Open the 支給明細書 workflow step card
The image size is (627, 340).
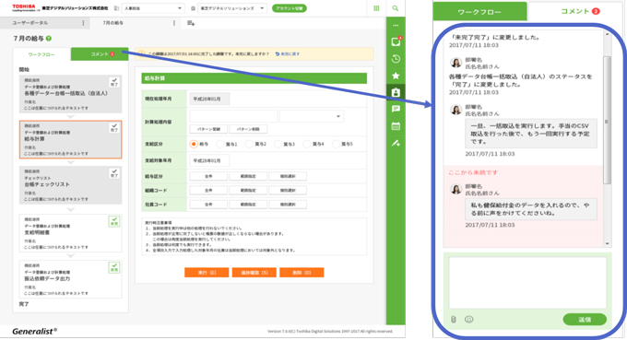[70, 233]
